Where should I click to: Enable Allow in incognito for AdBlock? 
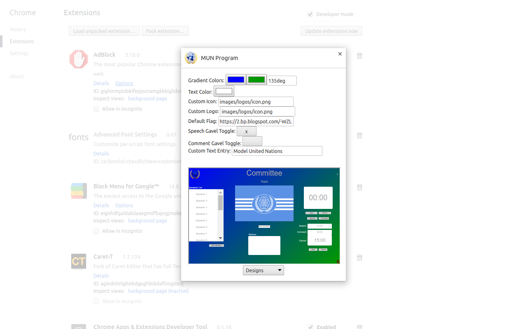tap(96, 109)
